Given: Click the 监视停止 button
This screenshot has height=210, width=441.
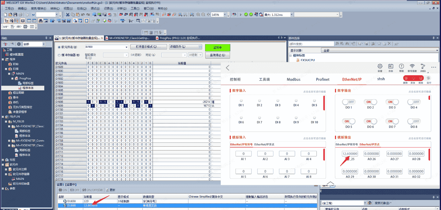Looking at the screenshot, I should [217, 55].
